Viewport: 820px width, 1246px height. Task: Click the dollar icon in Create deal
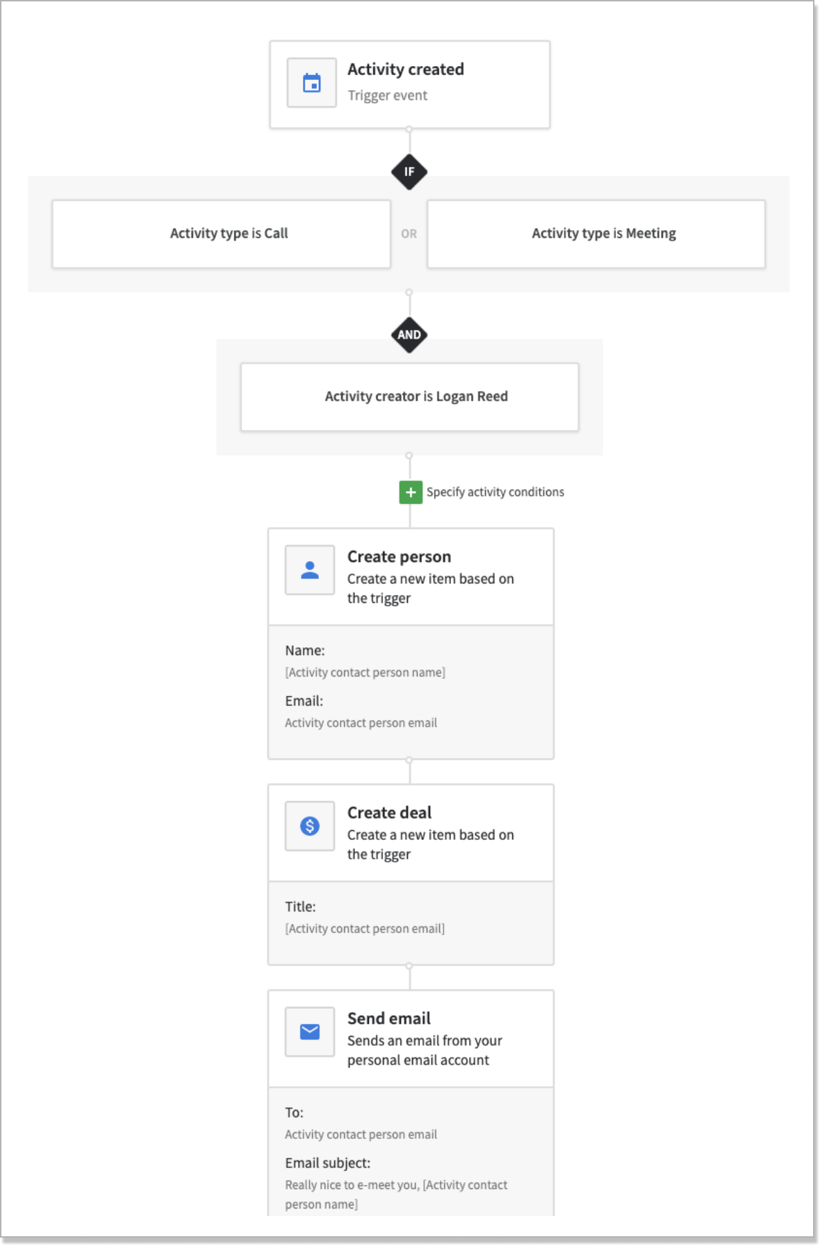click(310, 826)
